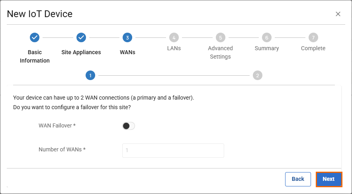Jump to the LANs step label
Image resolution: width=352 pixels, height=194 pixels.
click(x=174, y=48)
